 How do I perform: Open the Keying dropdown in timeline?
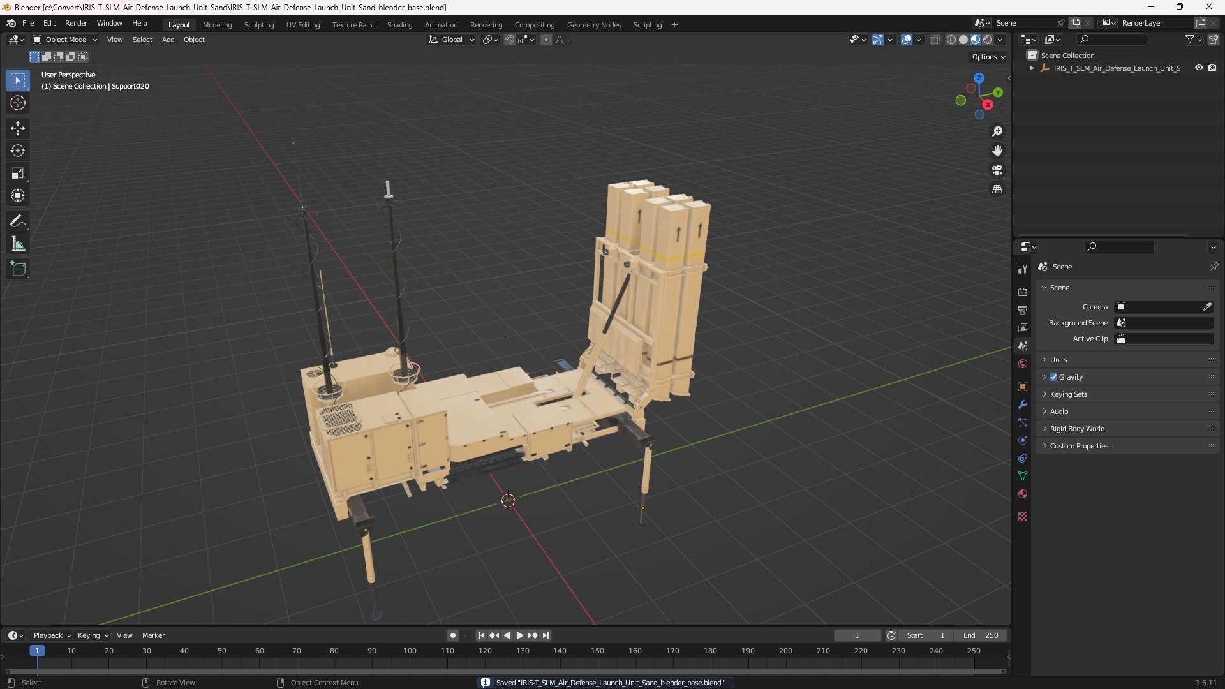pyautogui.click(x=93, y=635)
